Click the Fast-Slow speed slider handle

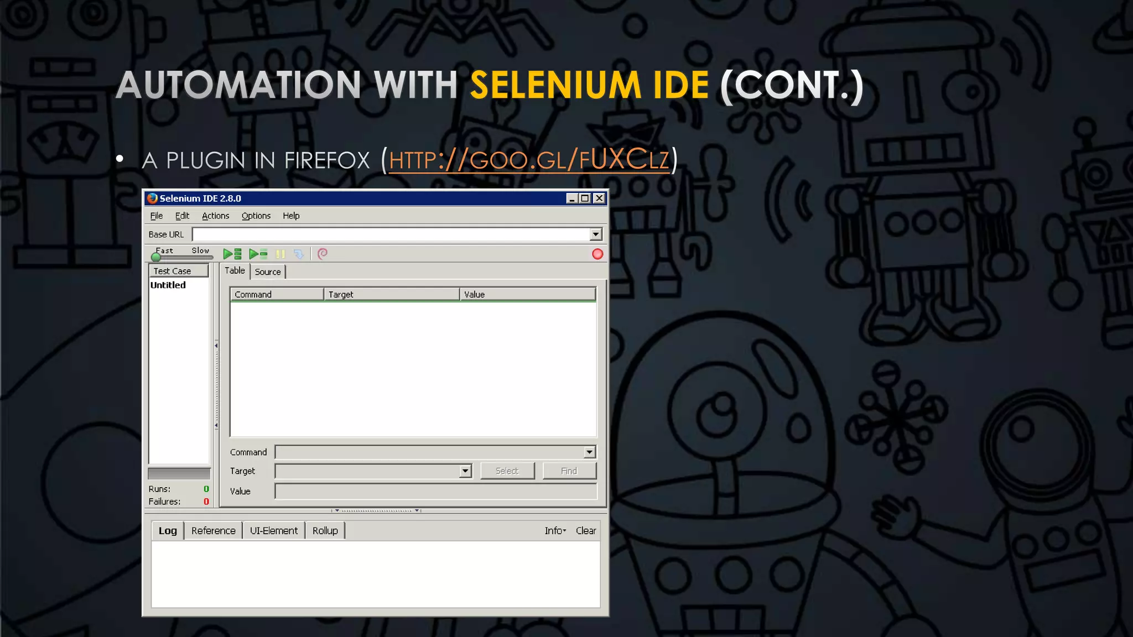(x=156, y=257)
